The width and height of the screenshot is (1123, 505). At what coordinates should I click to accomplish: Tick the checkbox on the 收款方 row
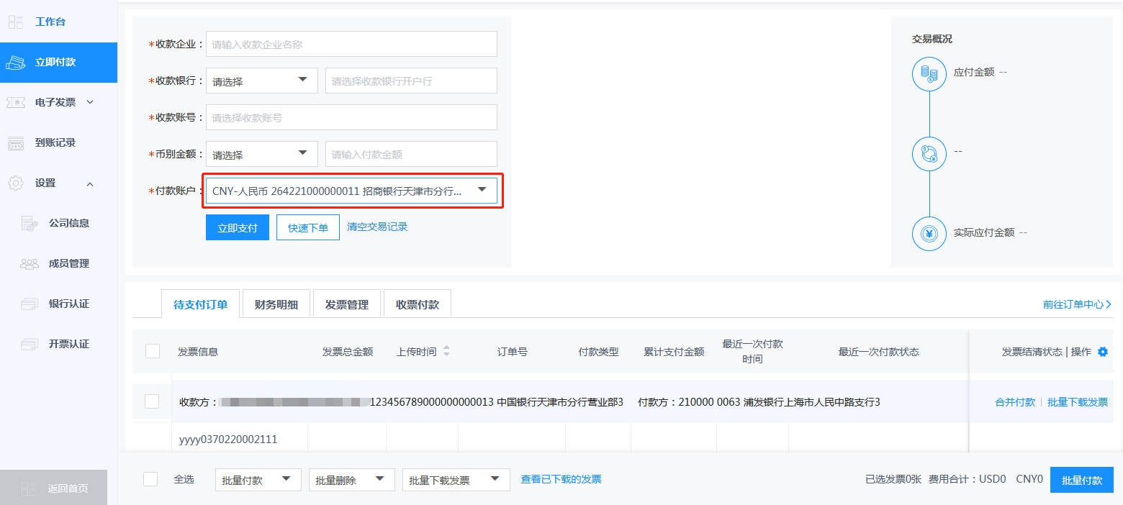click(152, 401)
